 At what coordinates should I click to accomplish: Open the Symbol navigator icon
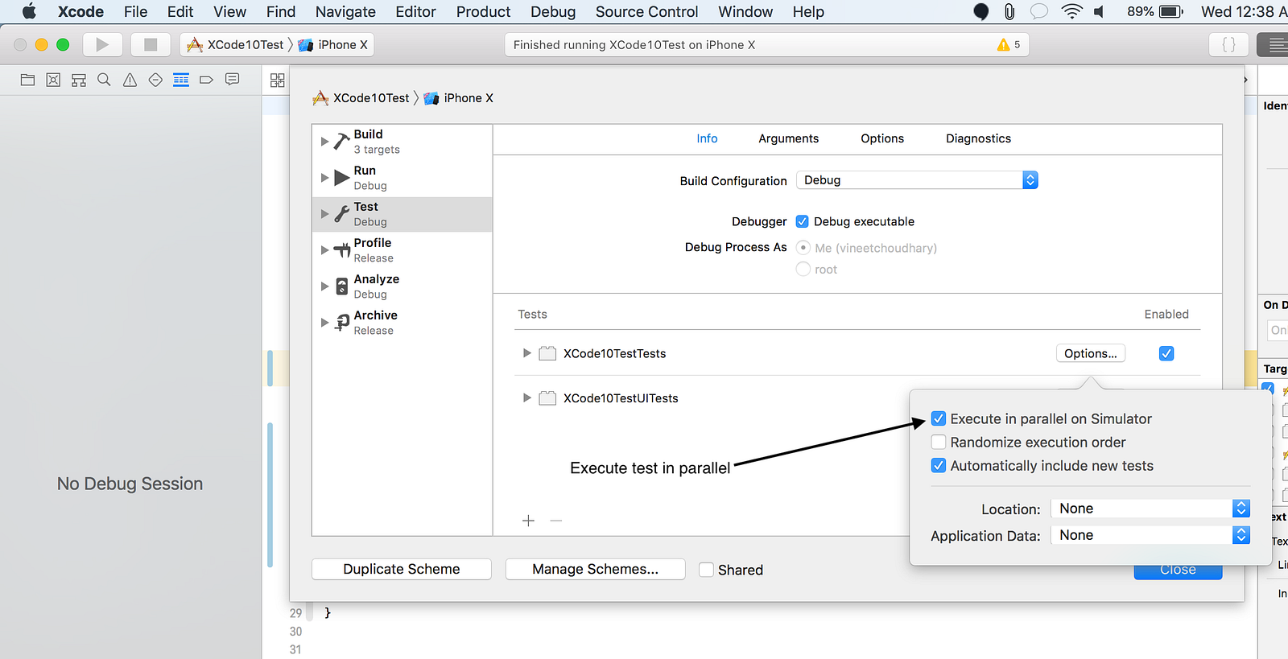pos(79,80)
